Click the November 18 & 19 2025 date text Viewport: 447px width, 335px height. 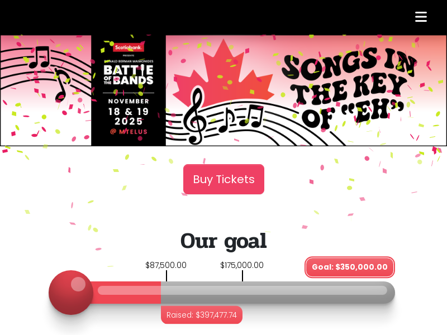tap(129, 111)
